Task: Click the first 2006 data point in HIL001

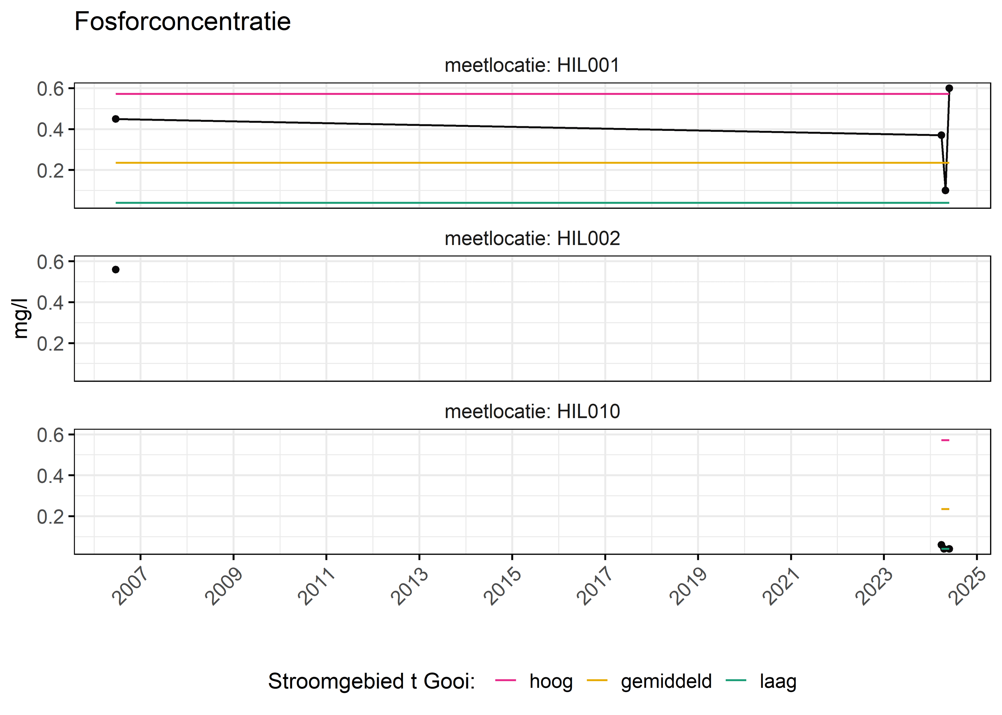Action: pyautogui.click(x=115, y=119)
